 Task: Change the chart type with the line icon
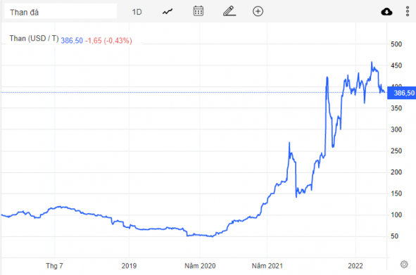(x=168, y=12)
